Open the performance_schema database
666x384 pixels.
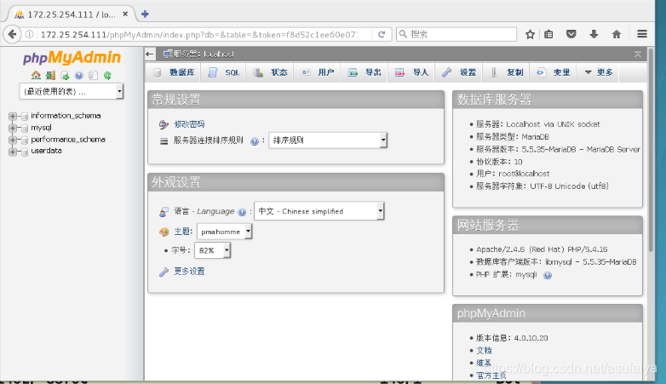click(x=68, y=140)
